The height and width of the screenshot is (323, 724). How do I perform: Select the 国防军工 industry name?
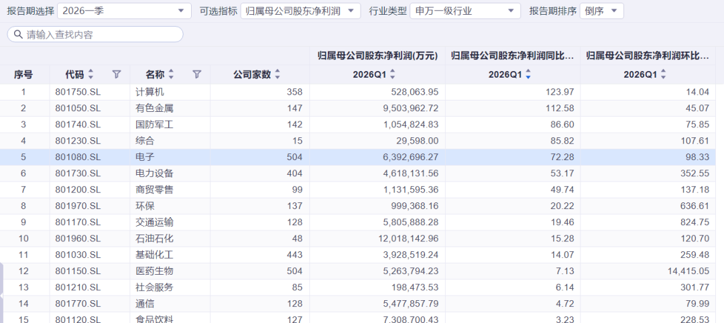(x=154, y=125)
